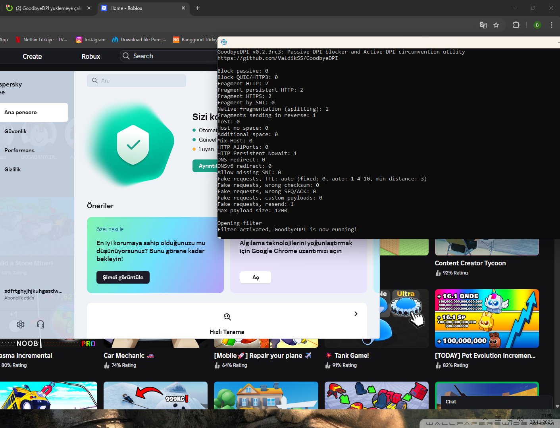Image resolution: width=560 pixels, height=428 pixels.
Task: Click the GoodbyeDPI github URL line in console
Action: (278, 58)
